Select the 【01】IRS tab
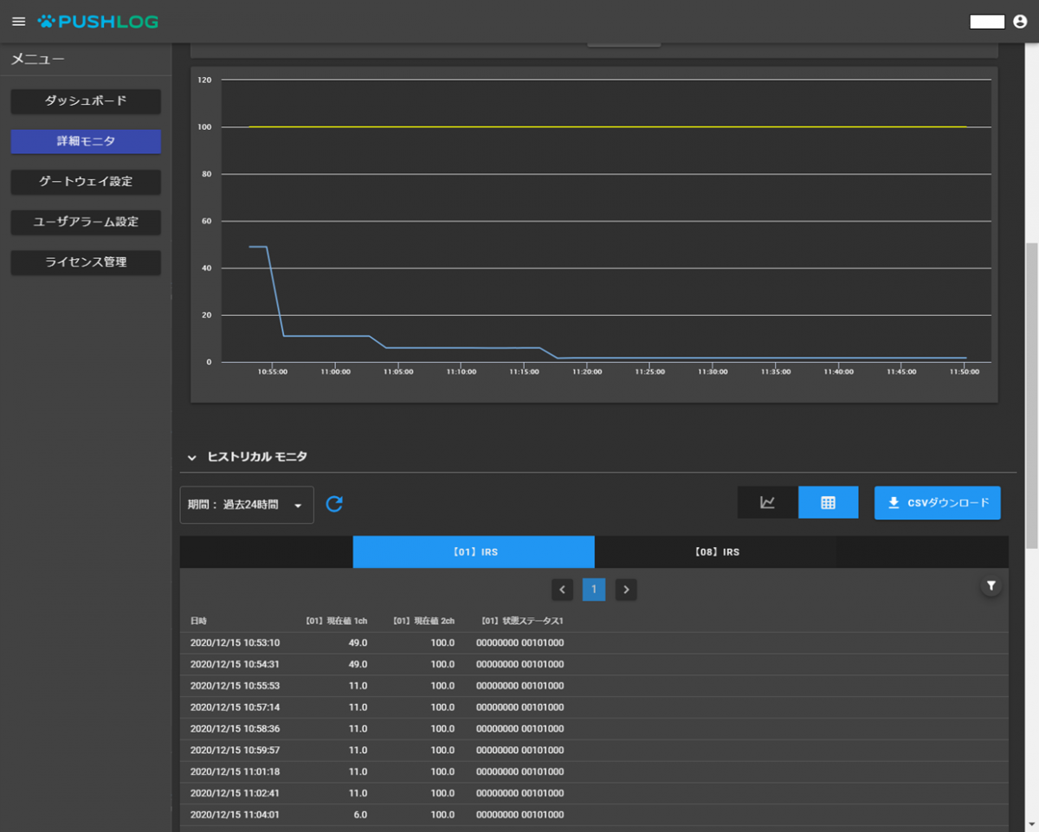 click(474, 552)
